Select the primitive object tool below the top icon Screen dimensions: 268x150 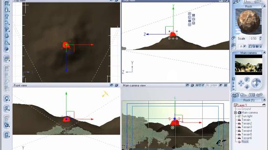7,10
